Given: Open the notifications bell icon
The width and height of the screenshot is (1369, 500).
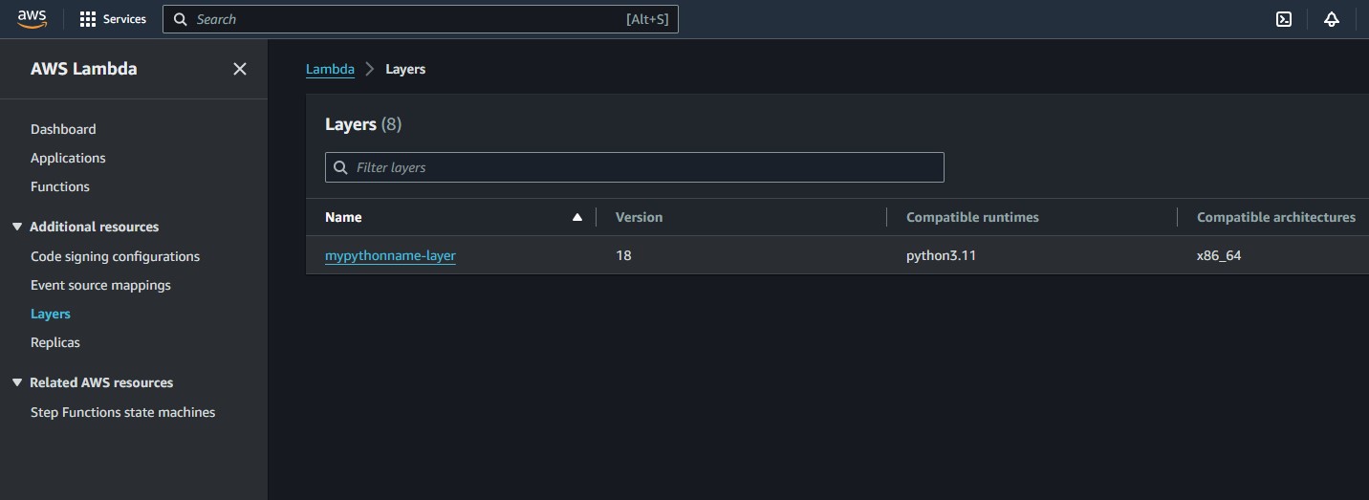Looking at the screenshot, I should (x=1332, y=19).
